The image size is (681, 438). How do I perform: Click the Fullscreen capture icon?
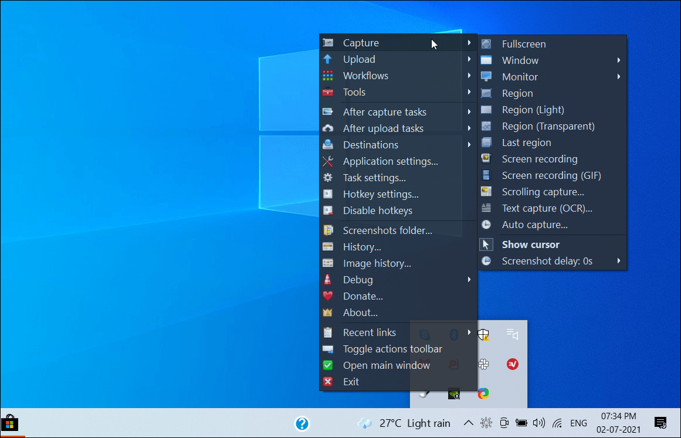486,44
